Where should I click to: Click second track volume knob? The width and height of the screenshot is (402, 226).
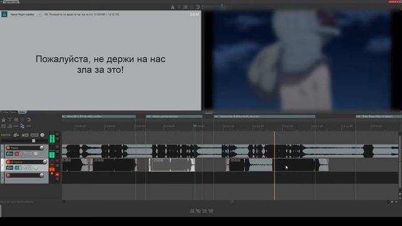tap(45, 162)
